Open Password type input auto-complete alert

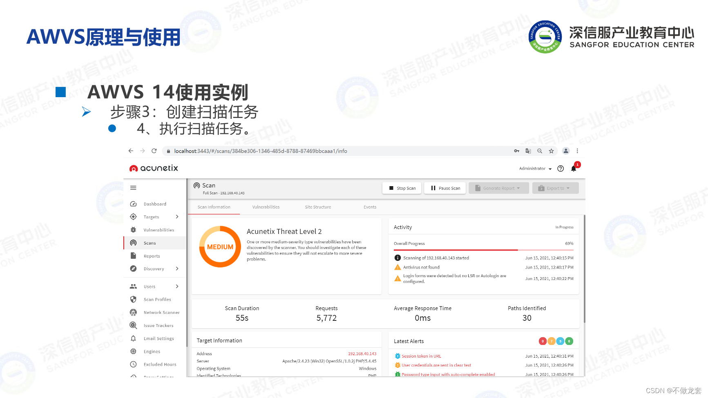point(448,374)
